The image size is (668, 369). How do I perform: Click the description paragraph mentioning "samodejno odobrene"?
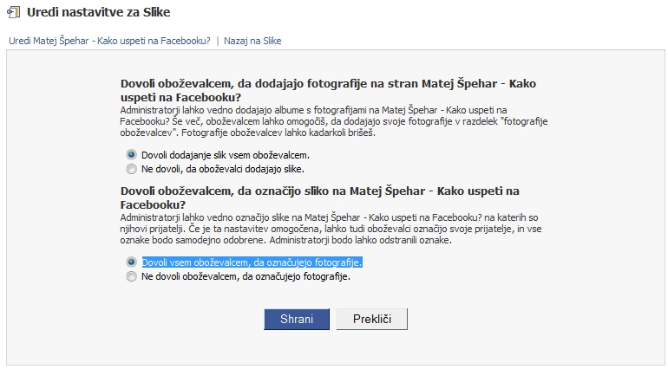click(331, 229)
